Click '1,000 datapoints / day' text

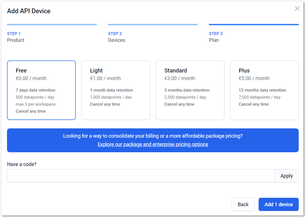111,97
